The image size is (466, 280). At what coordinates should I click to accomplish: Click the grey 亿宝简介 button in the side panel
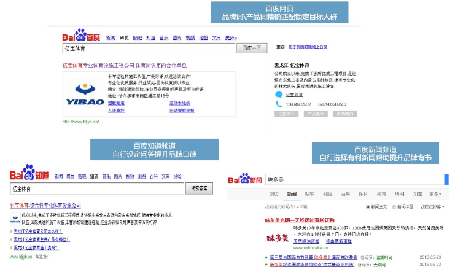click(286, 114)
